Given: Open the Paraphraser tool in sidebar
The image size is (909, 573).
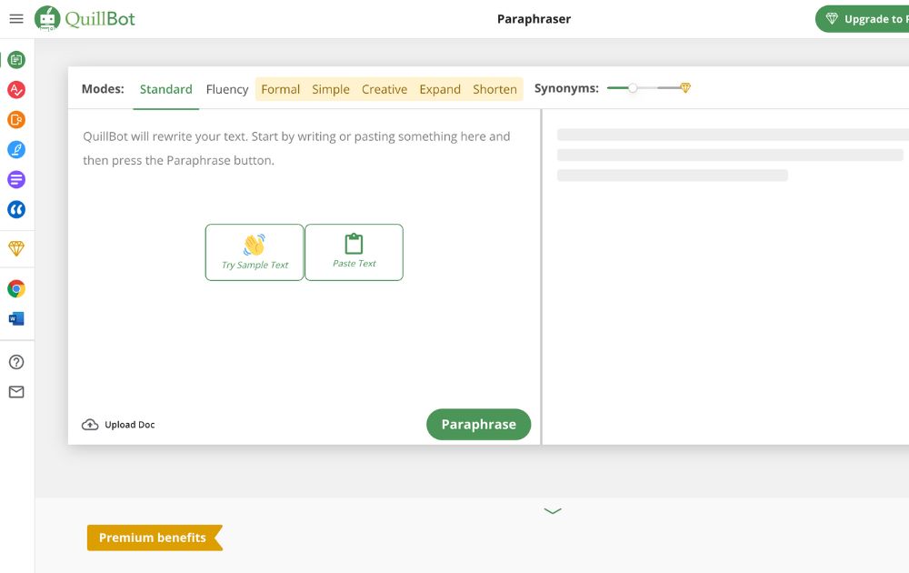Looking at the screenshot, I should point(16,60).
